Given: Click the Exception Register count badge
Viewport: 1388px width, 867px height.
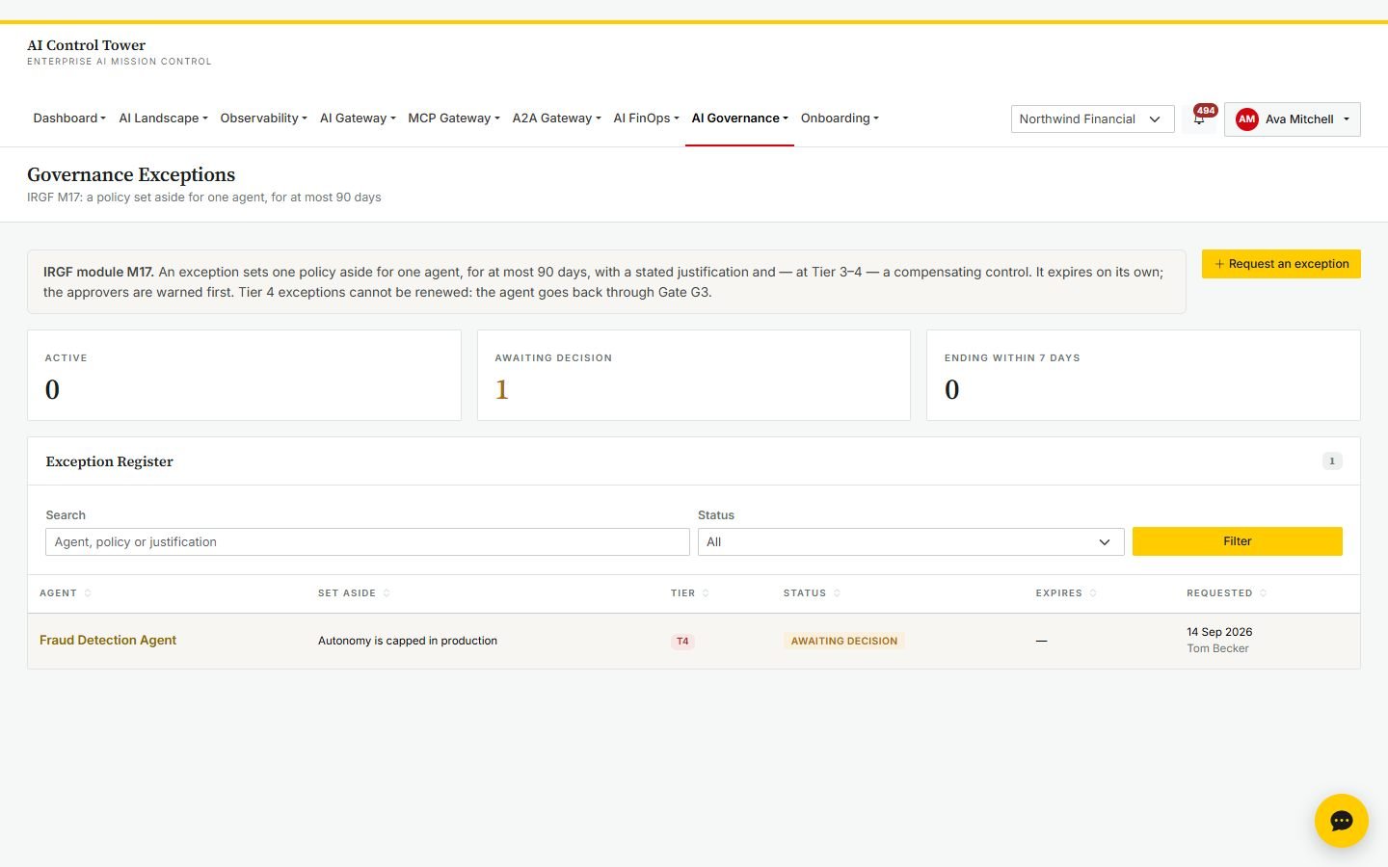Looking at the screenshot, I should (x=1332, y=461).
